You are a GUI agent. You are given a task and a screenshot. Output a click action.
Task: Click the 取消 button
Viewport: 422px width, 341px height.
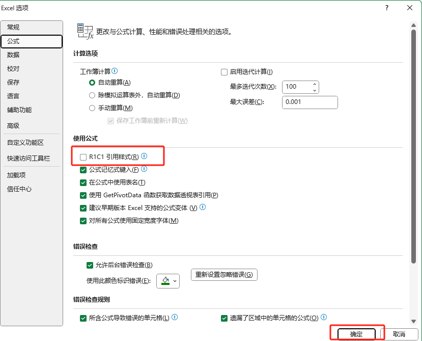pos(399,334)
